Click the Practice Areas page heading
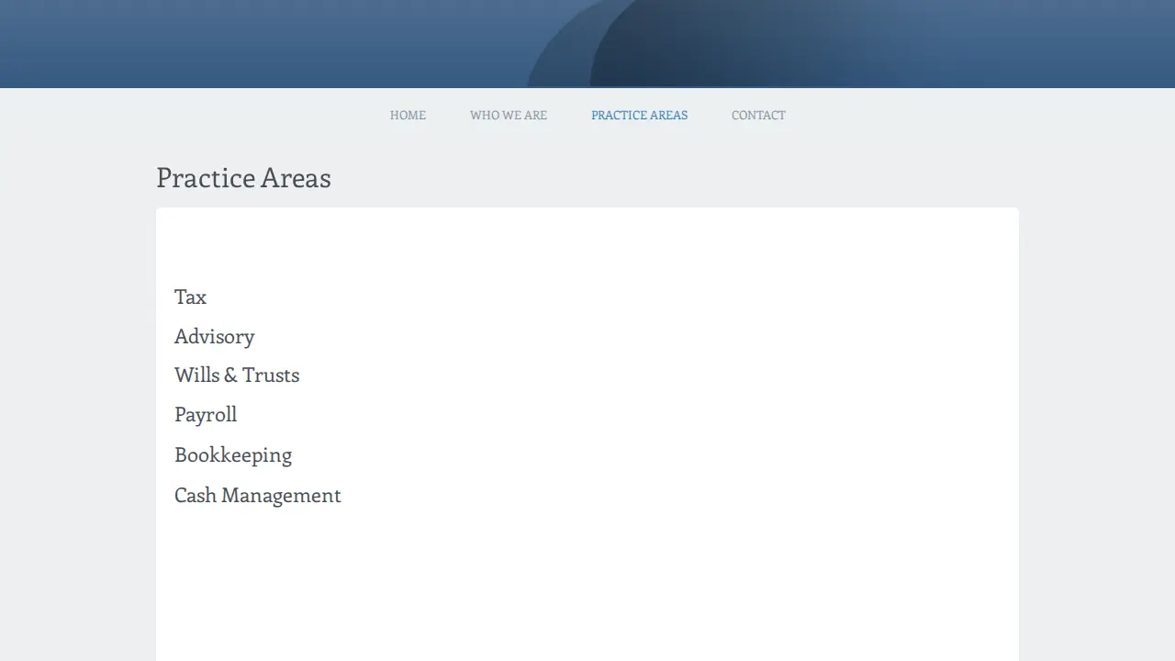This screenshot has height=661, width=1175. [x=243, y=177]
